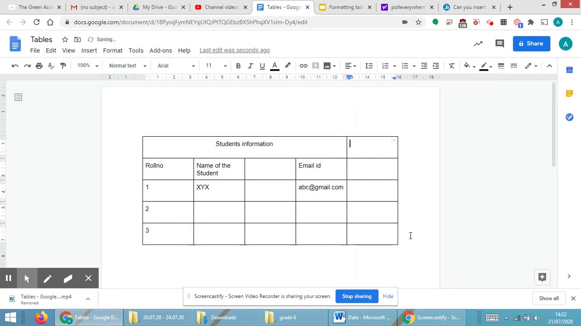Open the comment history icon
The image size is (581, 326).
(x=500, y=43)
